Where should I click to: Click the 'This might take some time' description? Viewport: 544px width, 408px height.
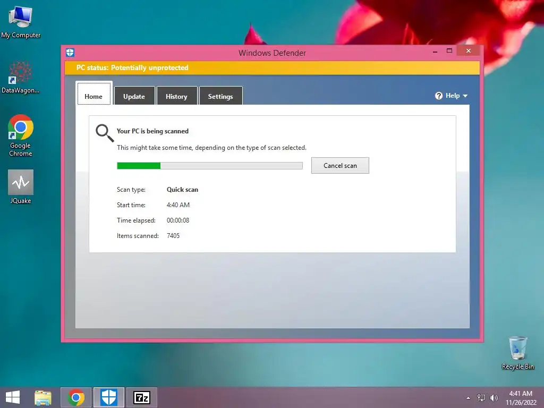coord(211,148)
